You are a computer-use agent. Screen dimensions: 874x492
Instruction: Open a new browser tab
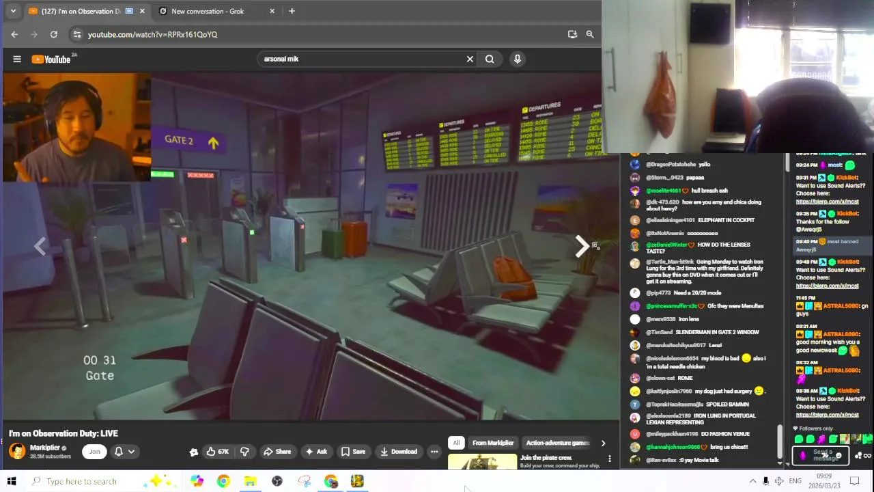tap(292, 11)
